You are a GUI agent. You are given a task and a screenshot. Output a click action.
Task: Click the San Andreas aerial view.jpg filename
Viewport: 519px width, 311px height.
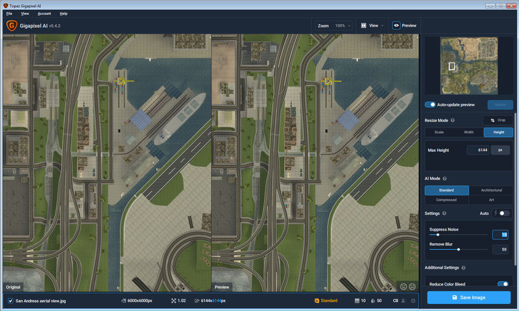[41, 301]
